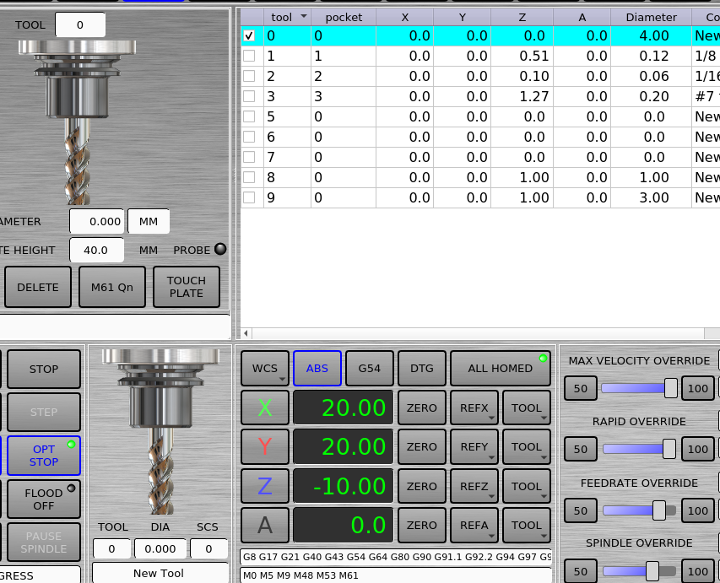Check the checkbox for tool 7 row

[x=249, y=157]
